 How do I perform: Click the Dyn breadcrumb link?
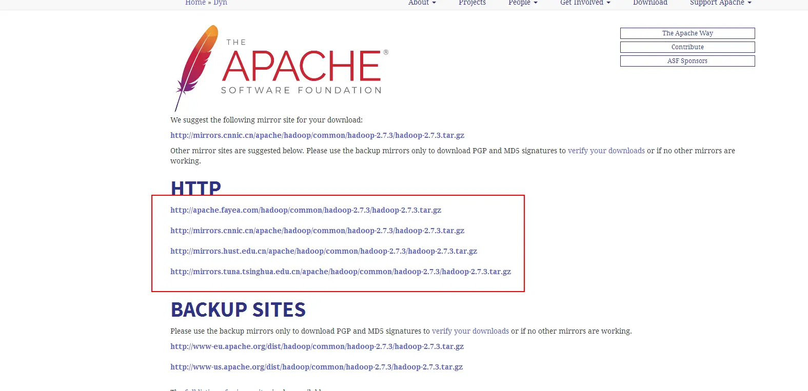(x=220, y=3)
